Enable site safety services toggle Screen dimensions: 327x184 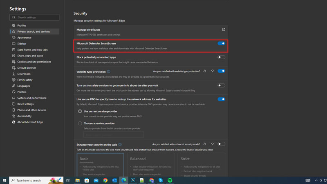pyautogui.click(x=221, y=85)
